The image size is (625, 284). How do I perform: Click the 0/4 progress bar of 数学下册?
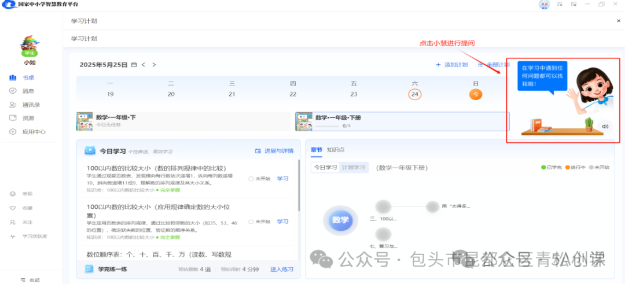tap(328, 126)
